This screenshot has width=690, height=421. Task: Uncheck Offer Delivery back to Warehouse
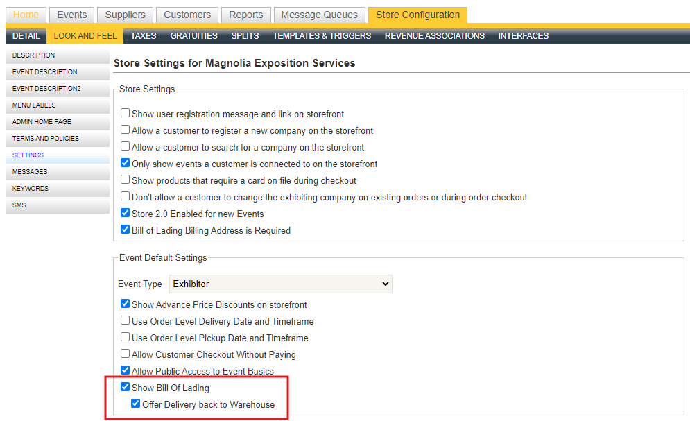click(x=135, y=404)
